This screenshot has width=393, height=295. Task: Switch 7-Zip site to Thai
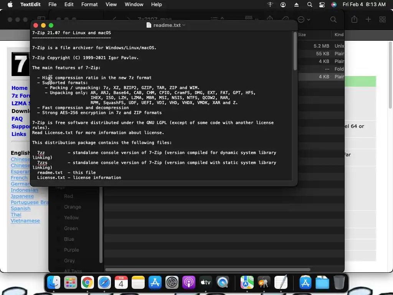16,215
